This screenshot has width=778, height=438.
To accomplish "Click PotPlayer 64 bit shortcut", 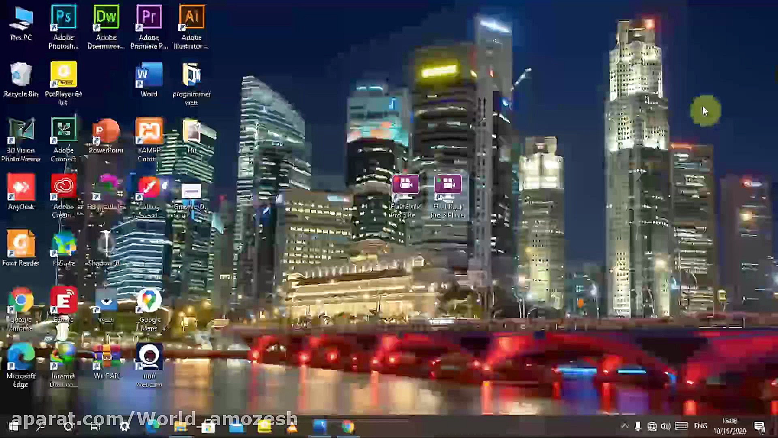I will [64, 75].
